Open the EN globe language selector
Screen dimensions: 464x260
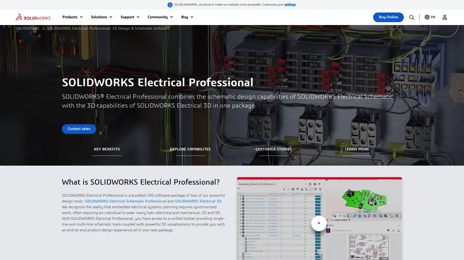point(430,17)
